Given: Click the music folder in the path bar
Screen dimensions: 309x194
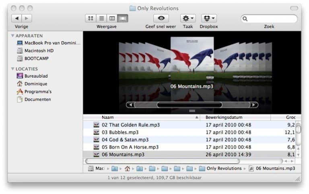Looking at the screenshot, I should (140, 168).
